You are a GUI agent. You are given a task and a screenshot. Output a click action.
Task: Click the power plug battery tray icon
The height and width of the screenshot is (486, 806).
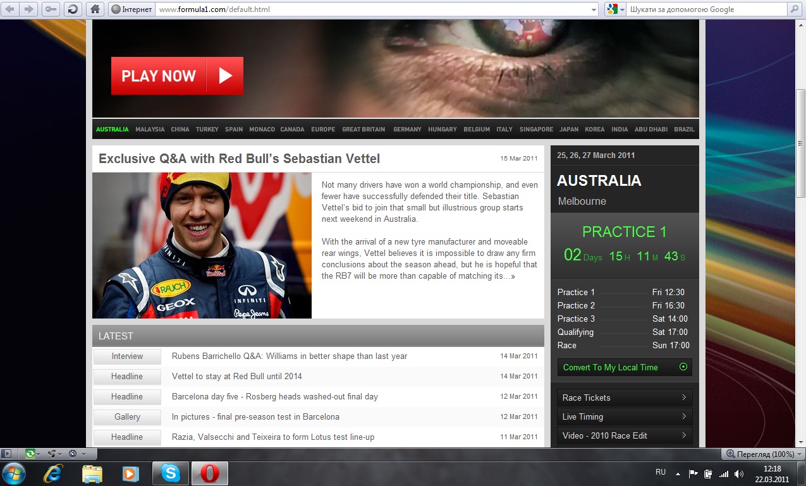[x=709, y=473]
